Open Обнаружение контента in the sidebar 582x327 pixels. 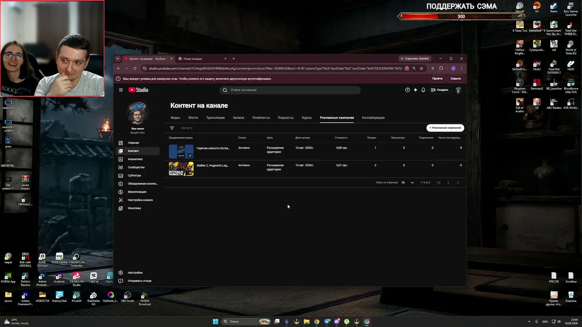pos(137,183)
